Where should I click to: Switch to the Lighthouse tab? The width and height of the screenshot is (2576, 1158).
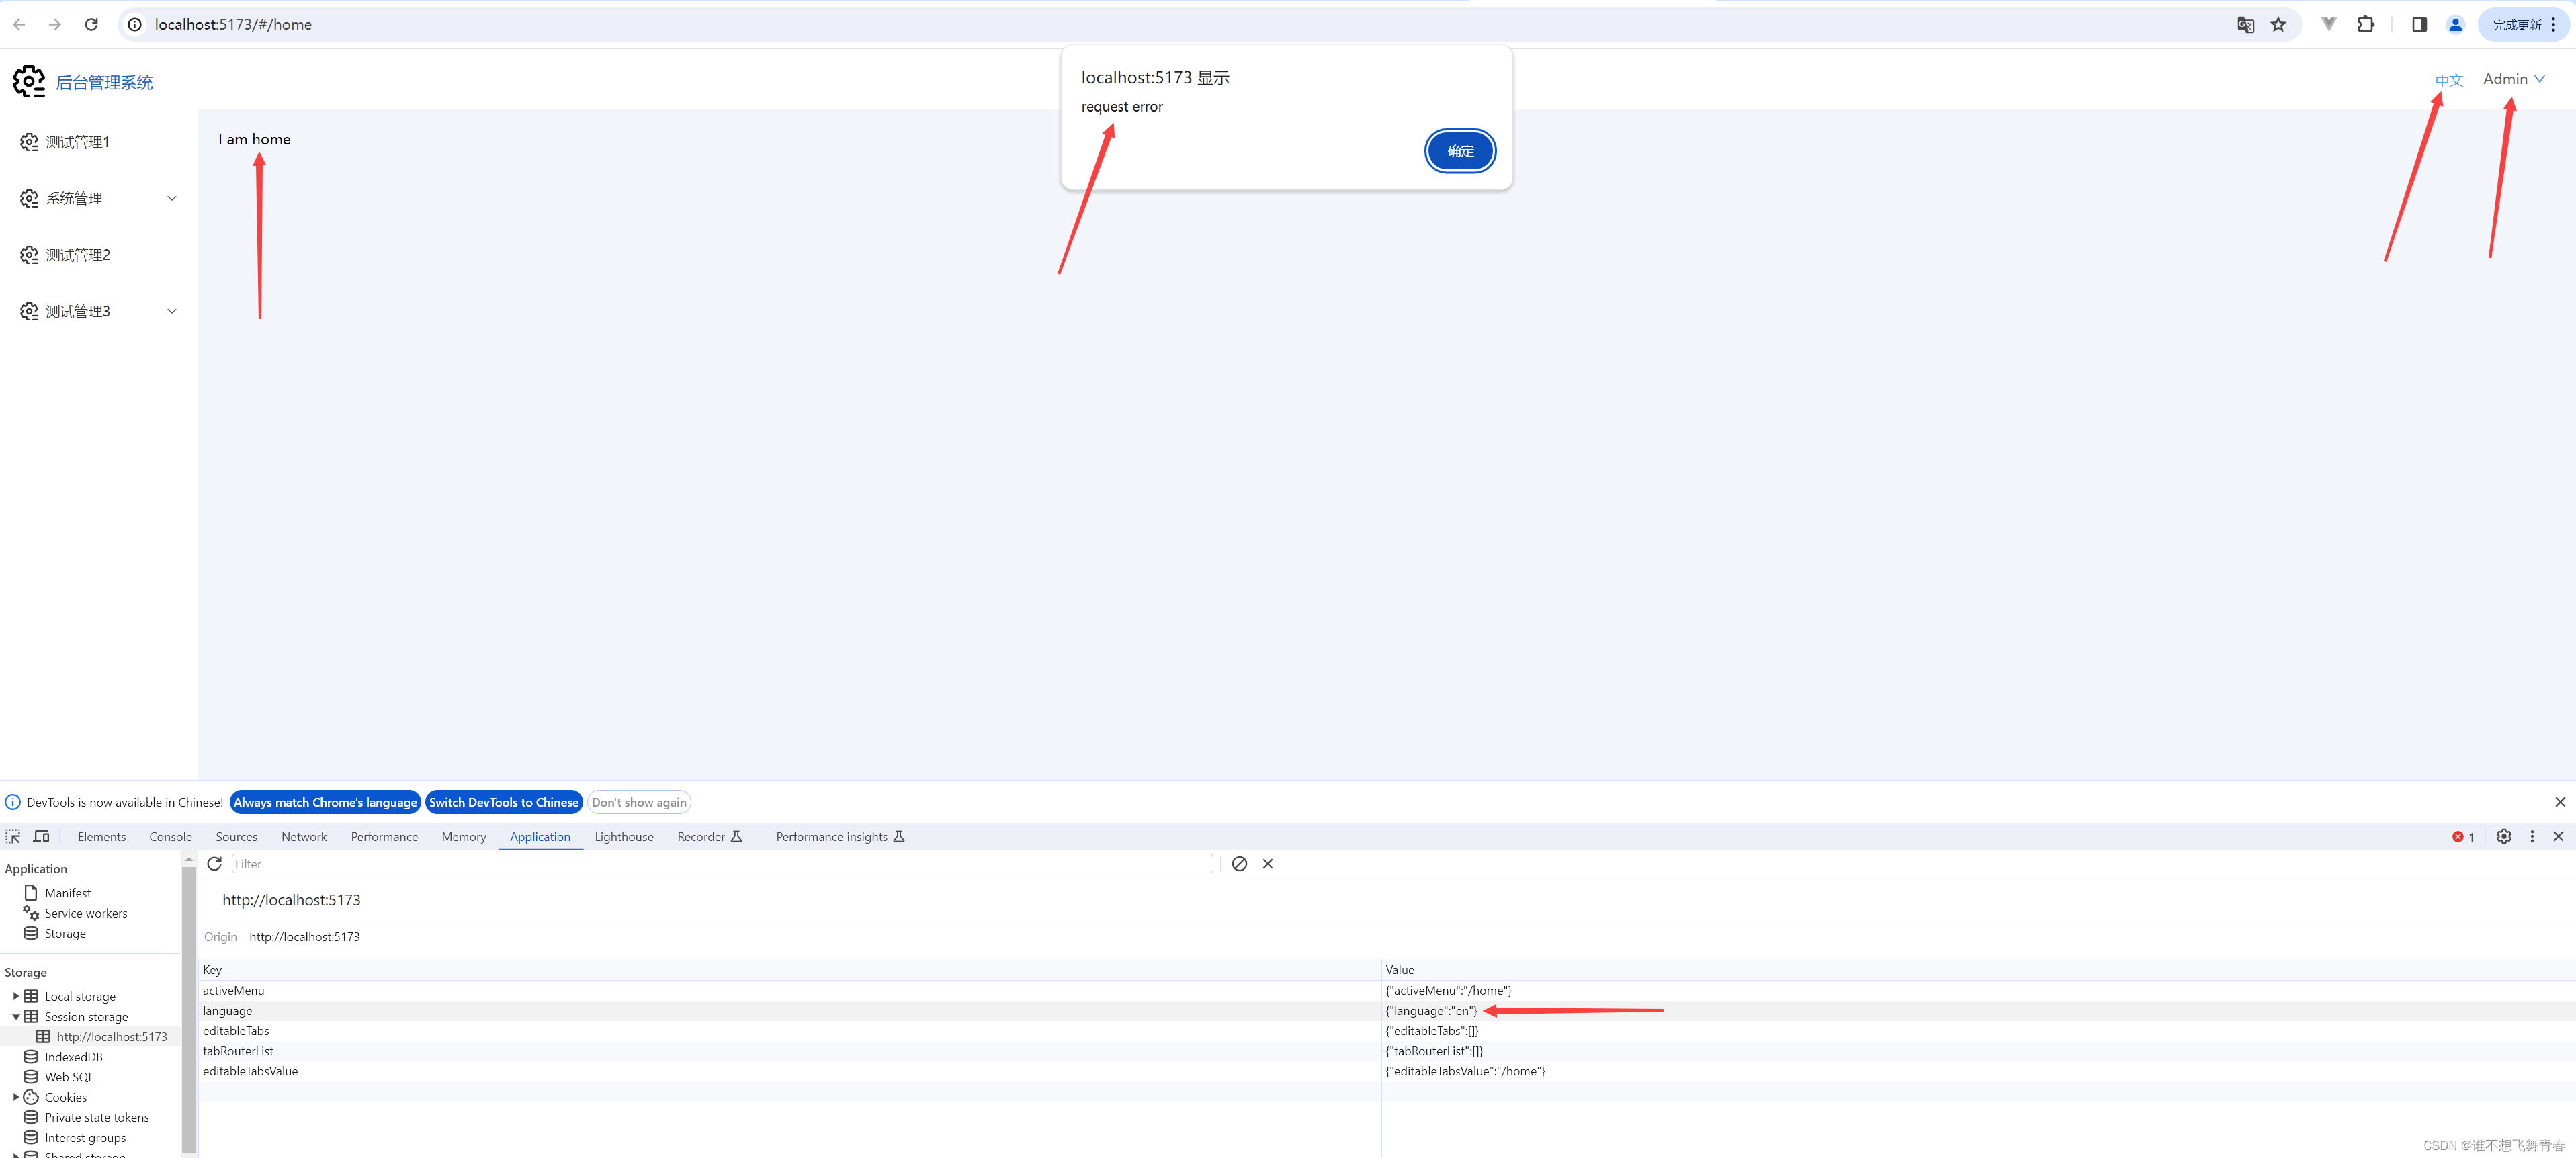point(624,836)
